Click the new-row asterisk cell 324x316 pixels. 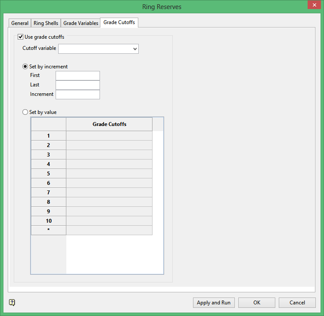(109, 230)
